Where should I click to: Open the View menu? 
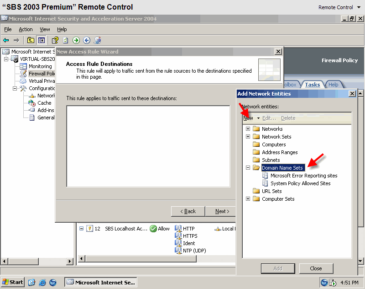point(45,29)
